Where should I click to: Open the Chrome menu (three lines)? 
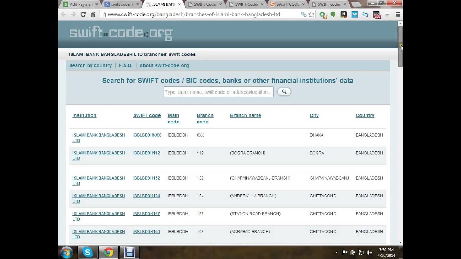click(398, 14)
